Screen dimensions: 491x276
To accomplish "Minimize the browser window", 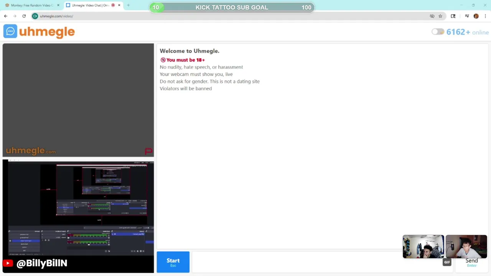I will tap(461, 5).
